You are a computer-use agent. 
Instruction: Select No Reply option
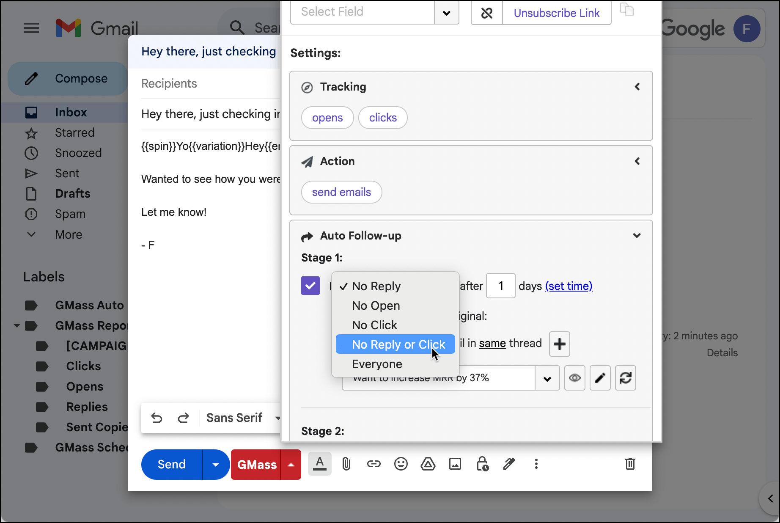pos(395,286)
